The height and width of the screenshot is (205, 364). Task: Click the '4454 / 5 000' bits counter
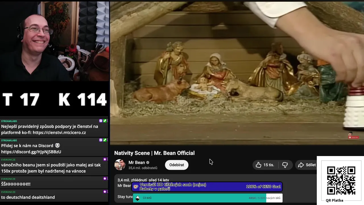tap(257, 198)
